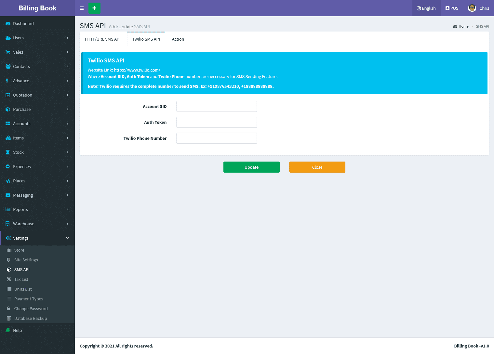494x354 pixels.
Task: Open the English language dropdown
Action: 426,8
